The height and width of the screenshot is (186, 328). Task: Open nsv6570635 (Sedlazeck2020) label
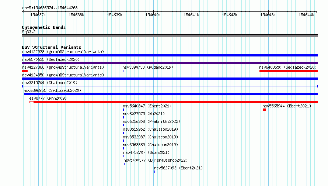(51, 59)
